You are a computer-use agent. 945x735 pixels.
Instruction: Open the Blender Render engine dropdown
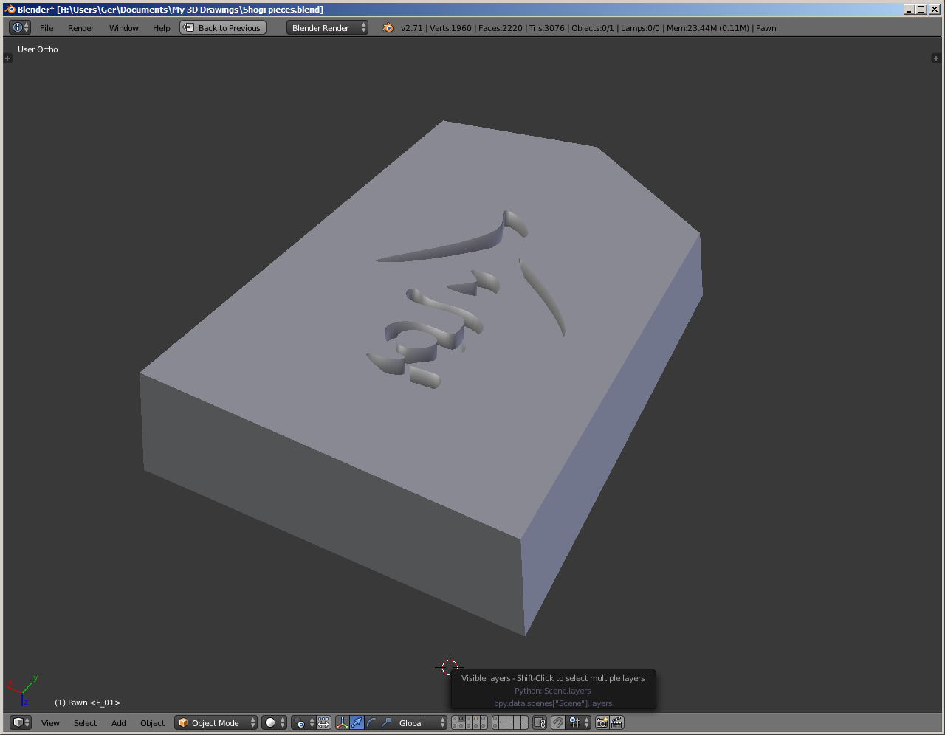tap(327, 28)
